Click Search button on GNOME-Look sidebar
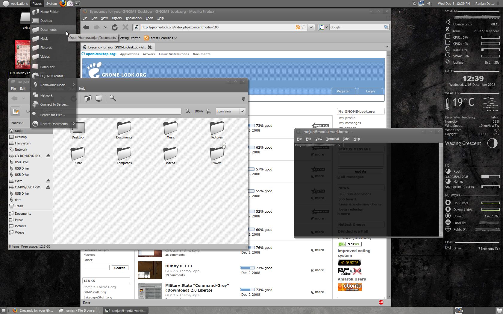 pyautogui.click(x=120, y=268)
